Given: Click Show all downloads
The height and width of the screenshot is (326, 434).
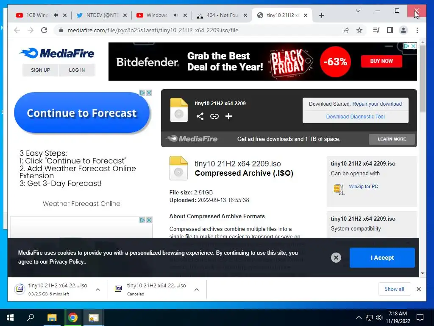Looking at the screenshot, I should 395,289.
